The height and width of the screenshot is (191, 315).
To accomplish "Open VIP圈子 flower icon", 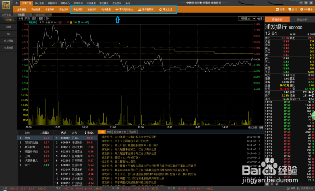I will (x=306, y=9).
